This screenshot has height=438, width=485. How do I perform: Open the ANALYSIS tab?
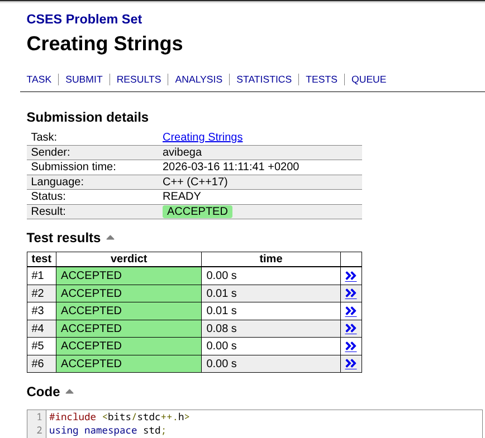pyautogui.click(x=198, y=79)
